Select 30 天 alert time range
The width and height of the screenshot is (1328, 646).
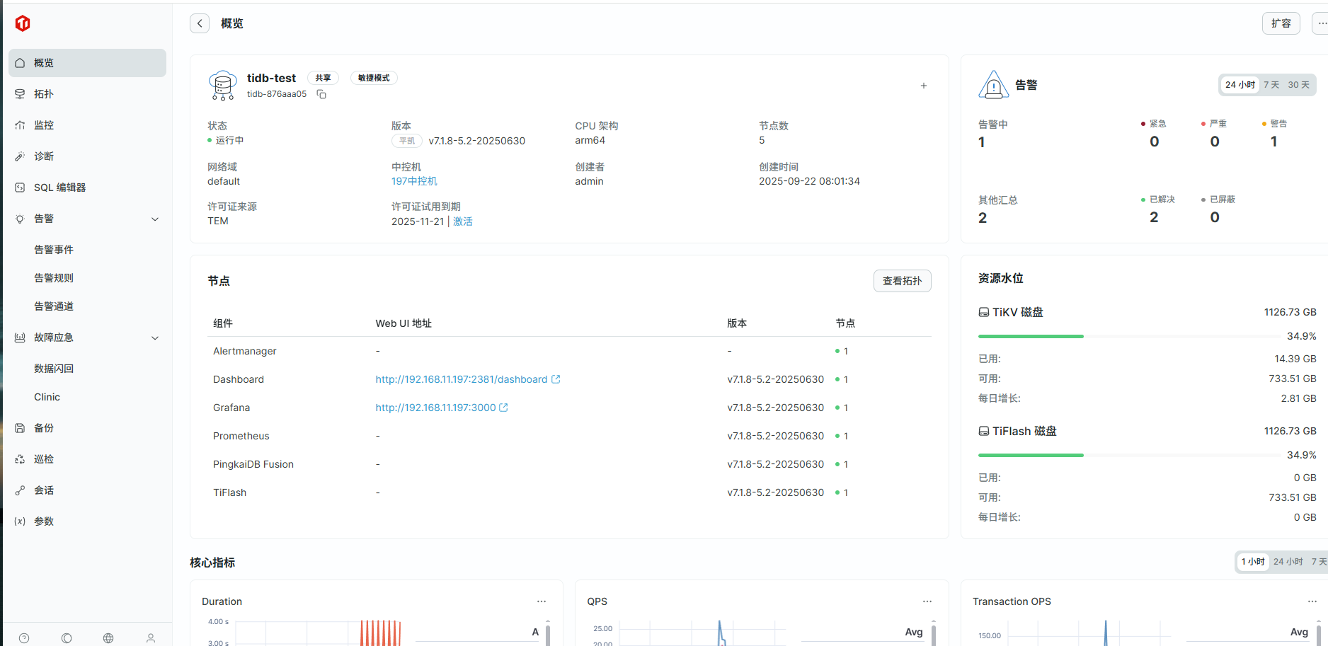click(1298, 85)
